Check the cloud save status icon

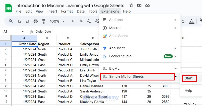pyautogui.click(x=147, y=5)
